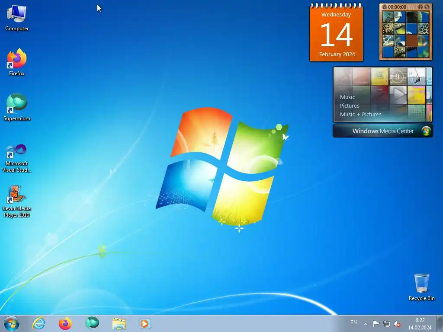Select Music + Pictures in Media Center gadget
The width and height of the screenshot is (443, 332).
tap(360, 114)
